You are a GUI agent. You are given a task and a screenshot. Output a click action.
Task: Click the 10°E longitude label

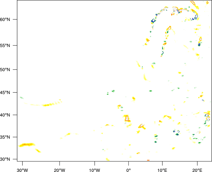(x=162, y=170)
